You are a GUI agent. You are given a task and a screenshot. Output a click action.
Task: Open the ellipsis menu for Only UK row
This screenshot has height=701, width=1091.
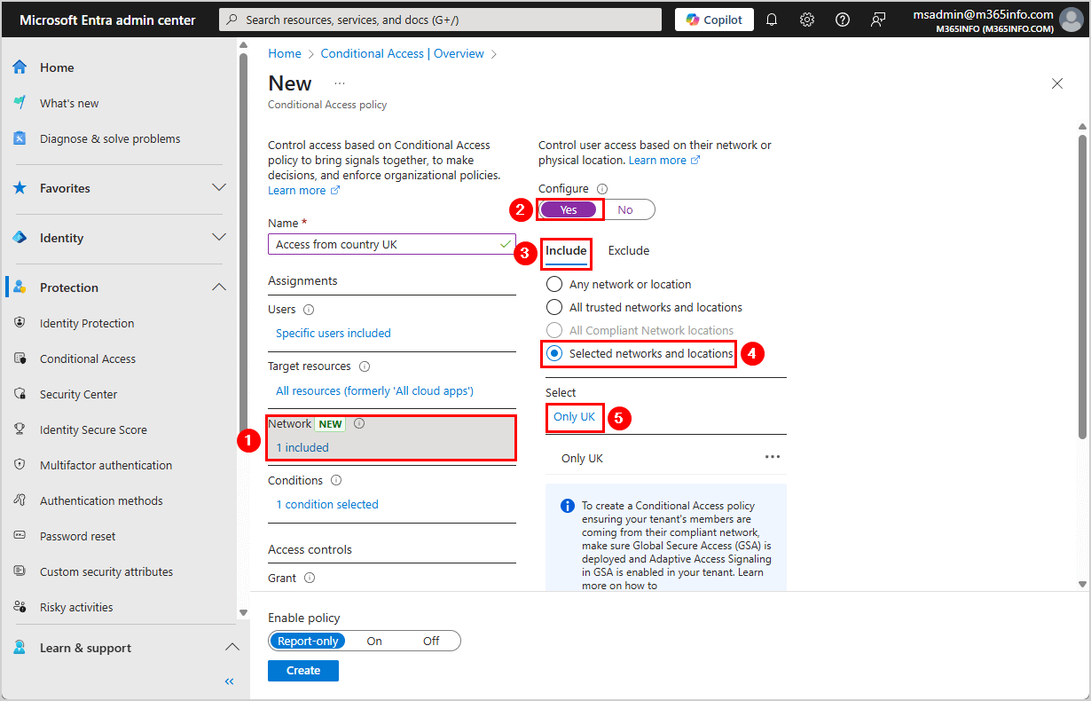pyautogui.click(x=773, y=457)
